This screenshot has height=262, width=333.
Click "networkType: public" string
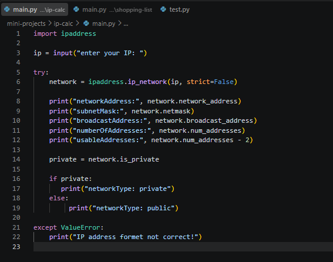[133, 208]
